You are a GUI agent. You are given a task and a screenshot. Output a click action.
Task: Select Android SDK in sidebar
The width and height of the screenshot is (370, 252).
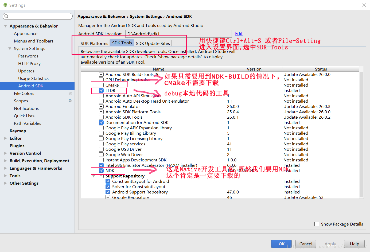pyautogui.click(x=37, y=86)
